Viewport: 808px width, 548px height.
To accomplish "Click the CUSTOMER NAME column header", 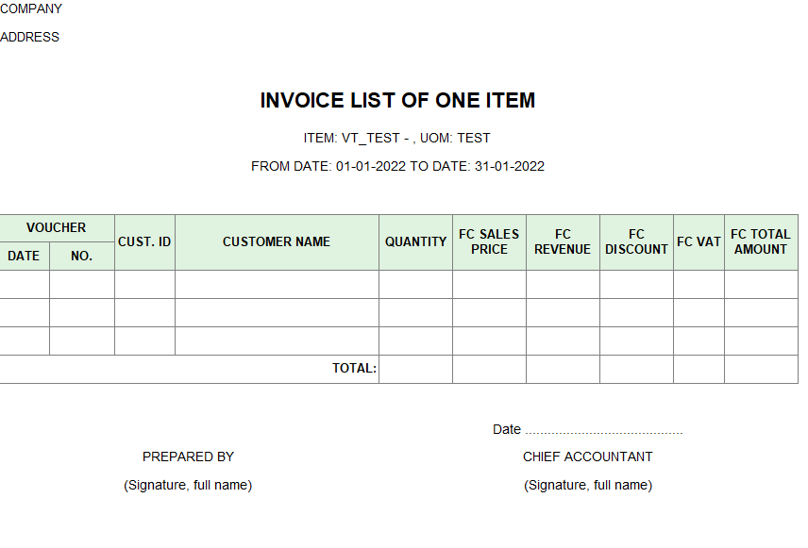I will point(277,242).
